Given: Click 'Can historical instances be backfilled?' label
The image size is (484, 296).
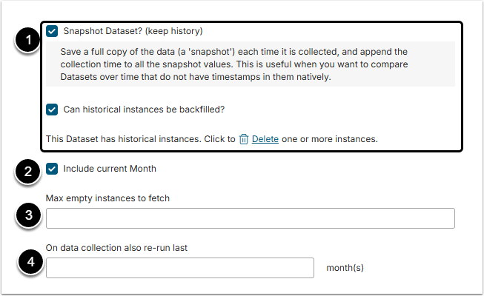Looking at the screenshot, I should point(144,110).
